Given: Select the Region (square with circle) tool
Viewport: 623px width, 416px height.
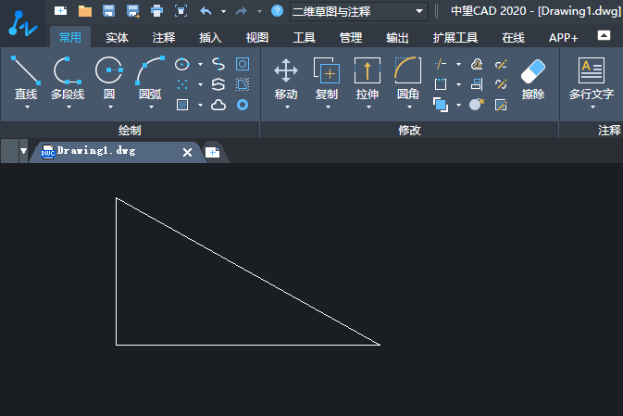Looking at the screenshot, I should point(243,64).
